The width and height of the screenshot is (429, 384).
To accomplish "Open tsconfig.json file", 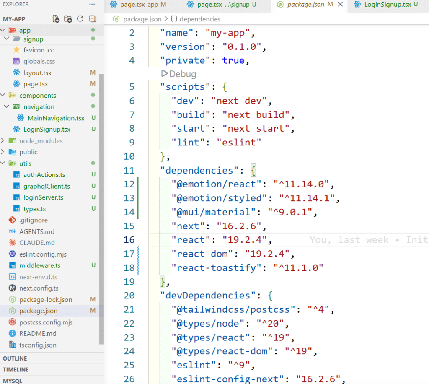I will tap(38, 345).
